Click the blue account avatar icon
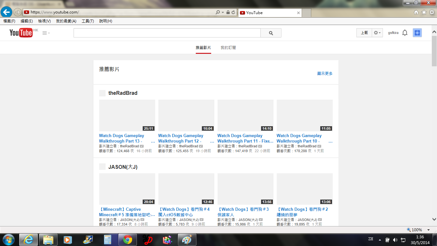437x246 pixels. (x=417, y=33)
